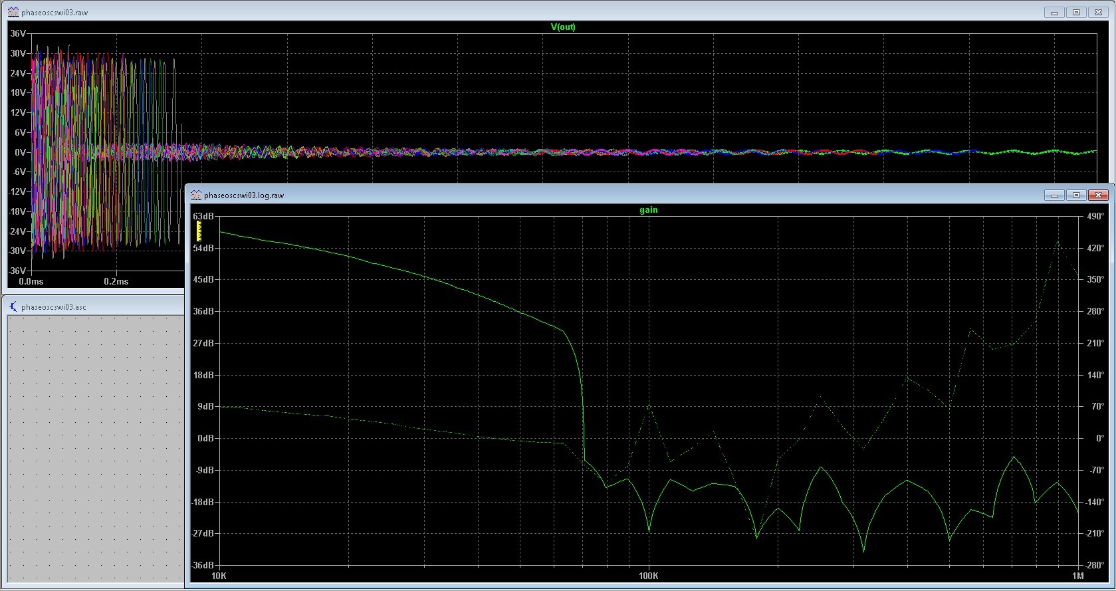This screenshot has height=591, width=1116.
Task: Click the 27dB gain axis label
Action: (x=203, y=343)
